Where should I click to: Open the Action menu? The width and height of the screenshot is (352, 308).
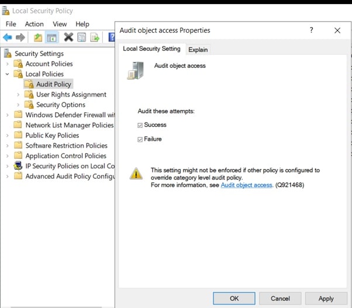pyautogui.click(x=34, y=24)
